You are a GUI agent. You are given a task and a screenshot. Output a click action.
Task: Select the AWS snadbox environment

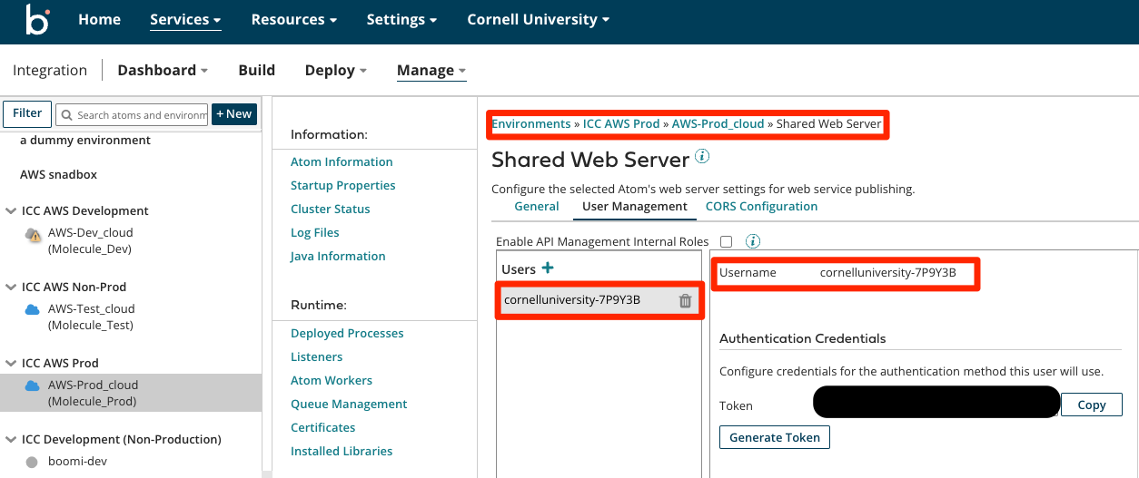tap(58, 174)
